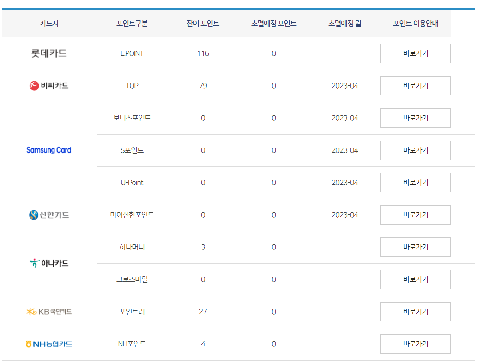Select the 크로스마일 cell
477x362 pixels.
point(132,279)
